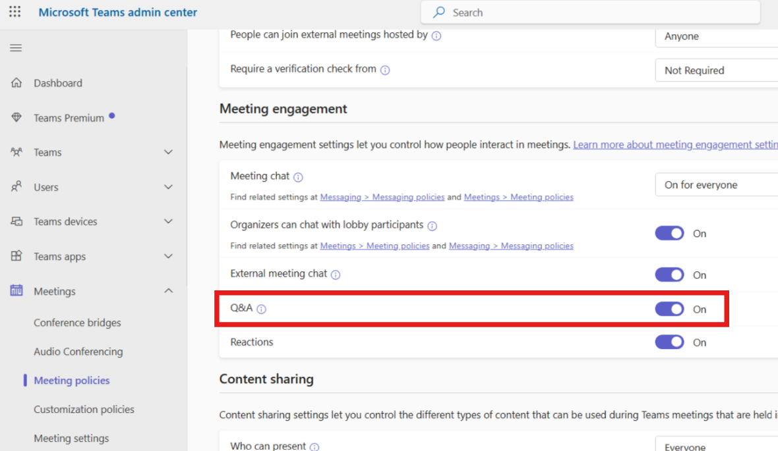This screenshot has width=778, height=451.
Task: Collapse the Meetings section chevron
Action: (x=169, y=291)
